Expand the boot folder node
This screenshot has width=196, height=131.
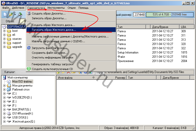tap(4, 31)
